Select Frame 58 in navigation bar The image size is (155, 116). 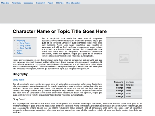pos(40,3)
